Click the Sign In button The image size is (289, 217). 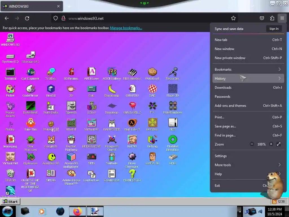[274, 29]
